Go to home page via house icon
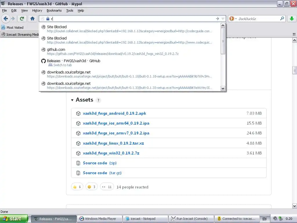This screenshot has height=223, width=297. tap(32, 19)
